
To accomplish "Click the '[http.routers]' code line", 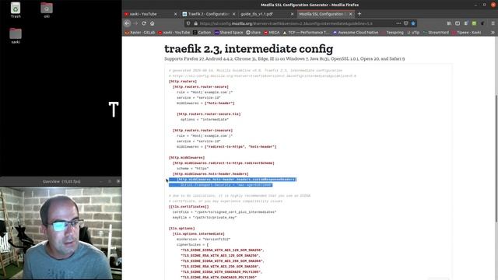I will point(183,81).
